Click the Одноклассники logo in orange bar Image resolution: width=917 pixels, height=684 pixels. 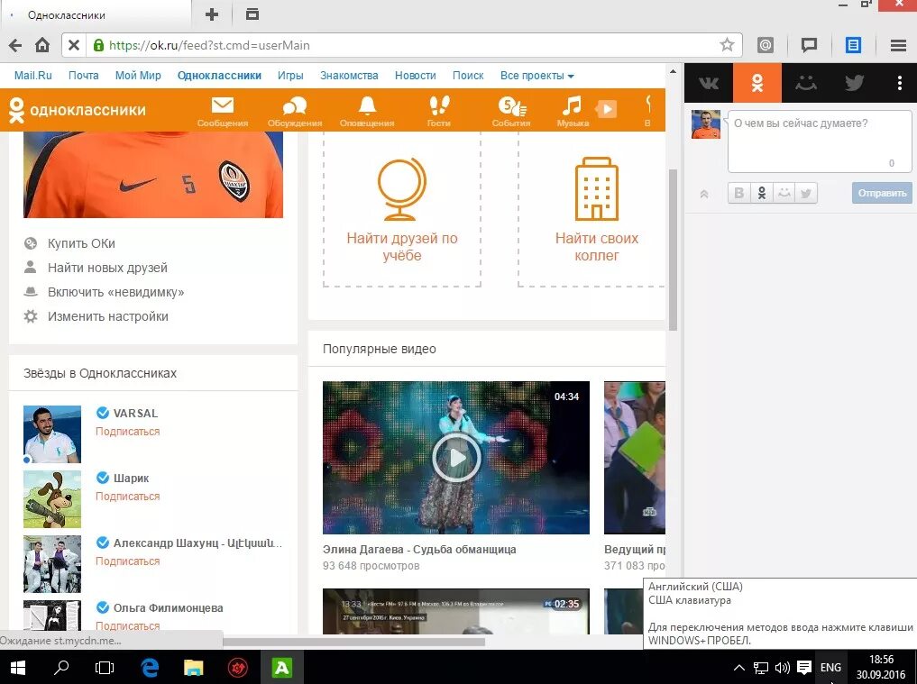pyautogui.click(x=78, y=110)
